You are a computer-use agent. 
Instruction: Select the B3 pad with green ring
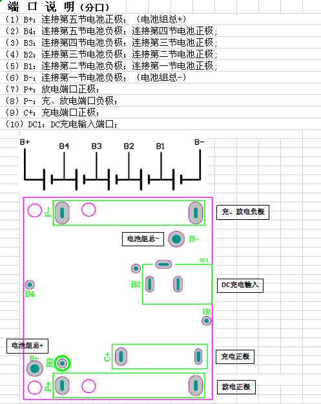point(62,363)
